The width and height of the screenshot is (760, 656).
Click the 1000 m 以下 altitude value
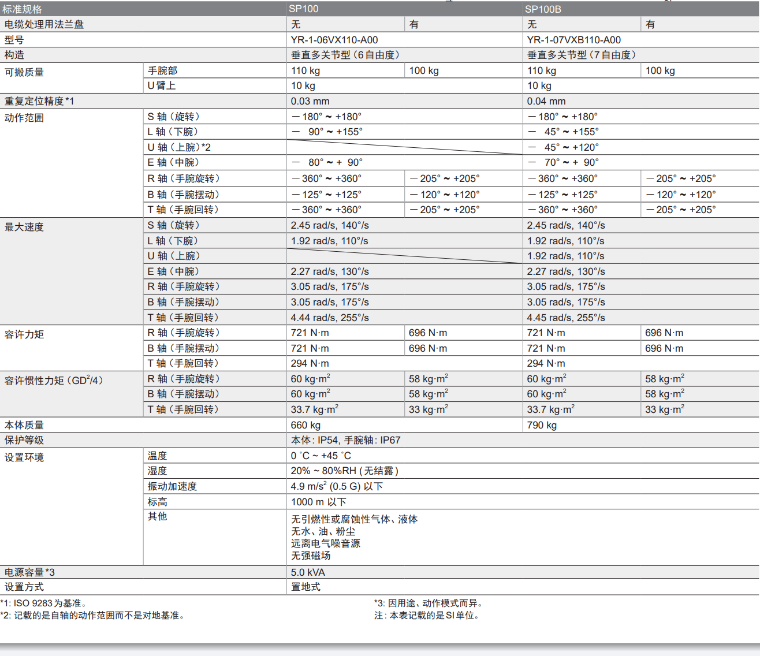pyautogui.click(x=318, y=502)
